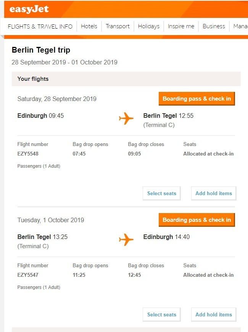
Task: Add hold items to the 1 October flight
Action: (213, 314)
